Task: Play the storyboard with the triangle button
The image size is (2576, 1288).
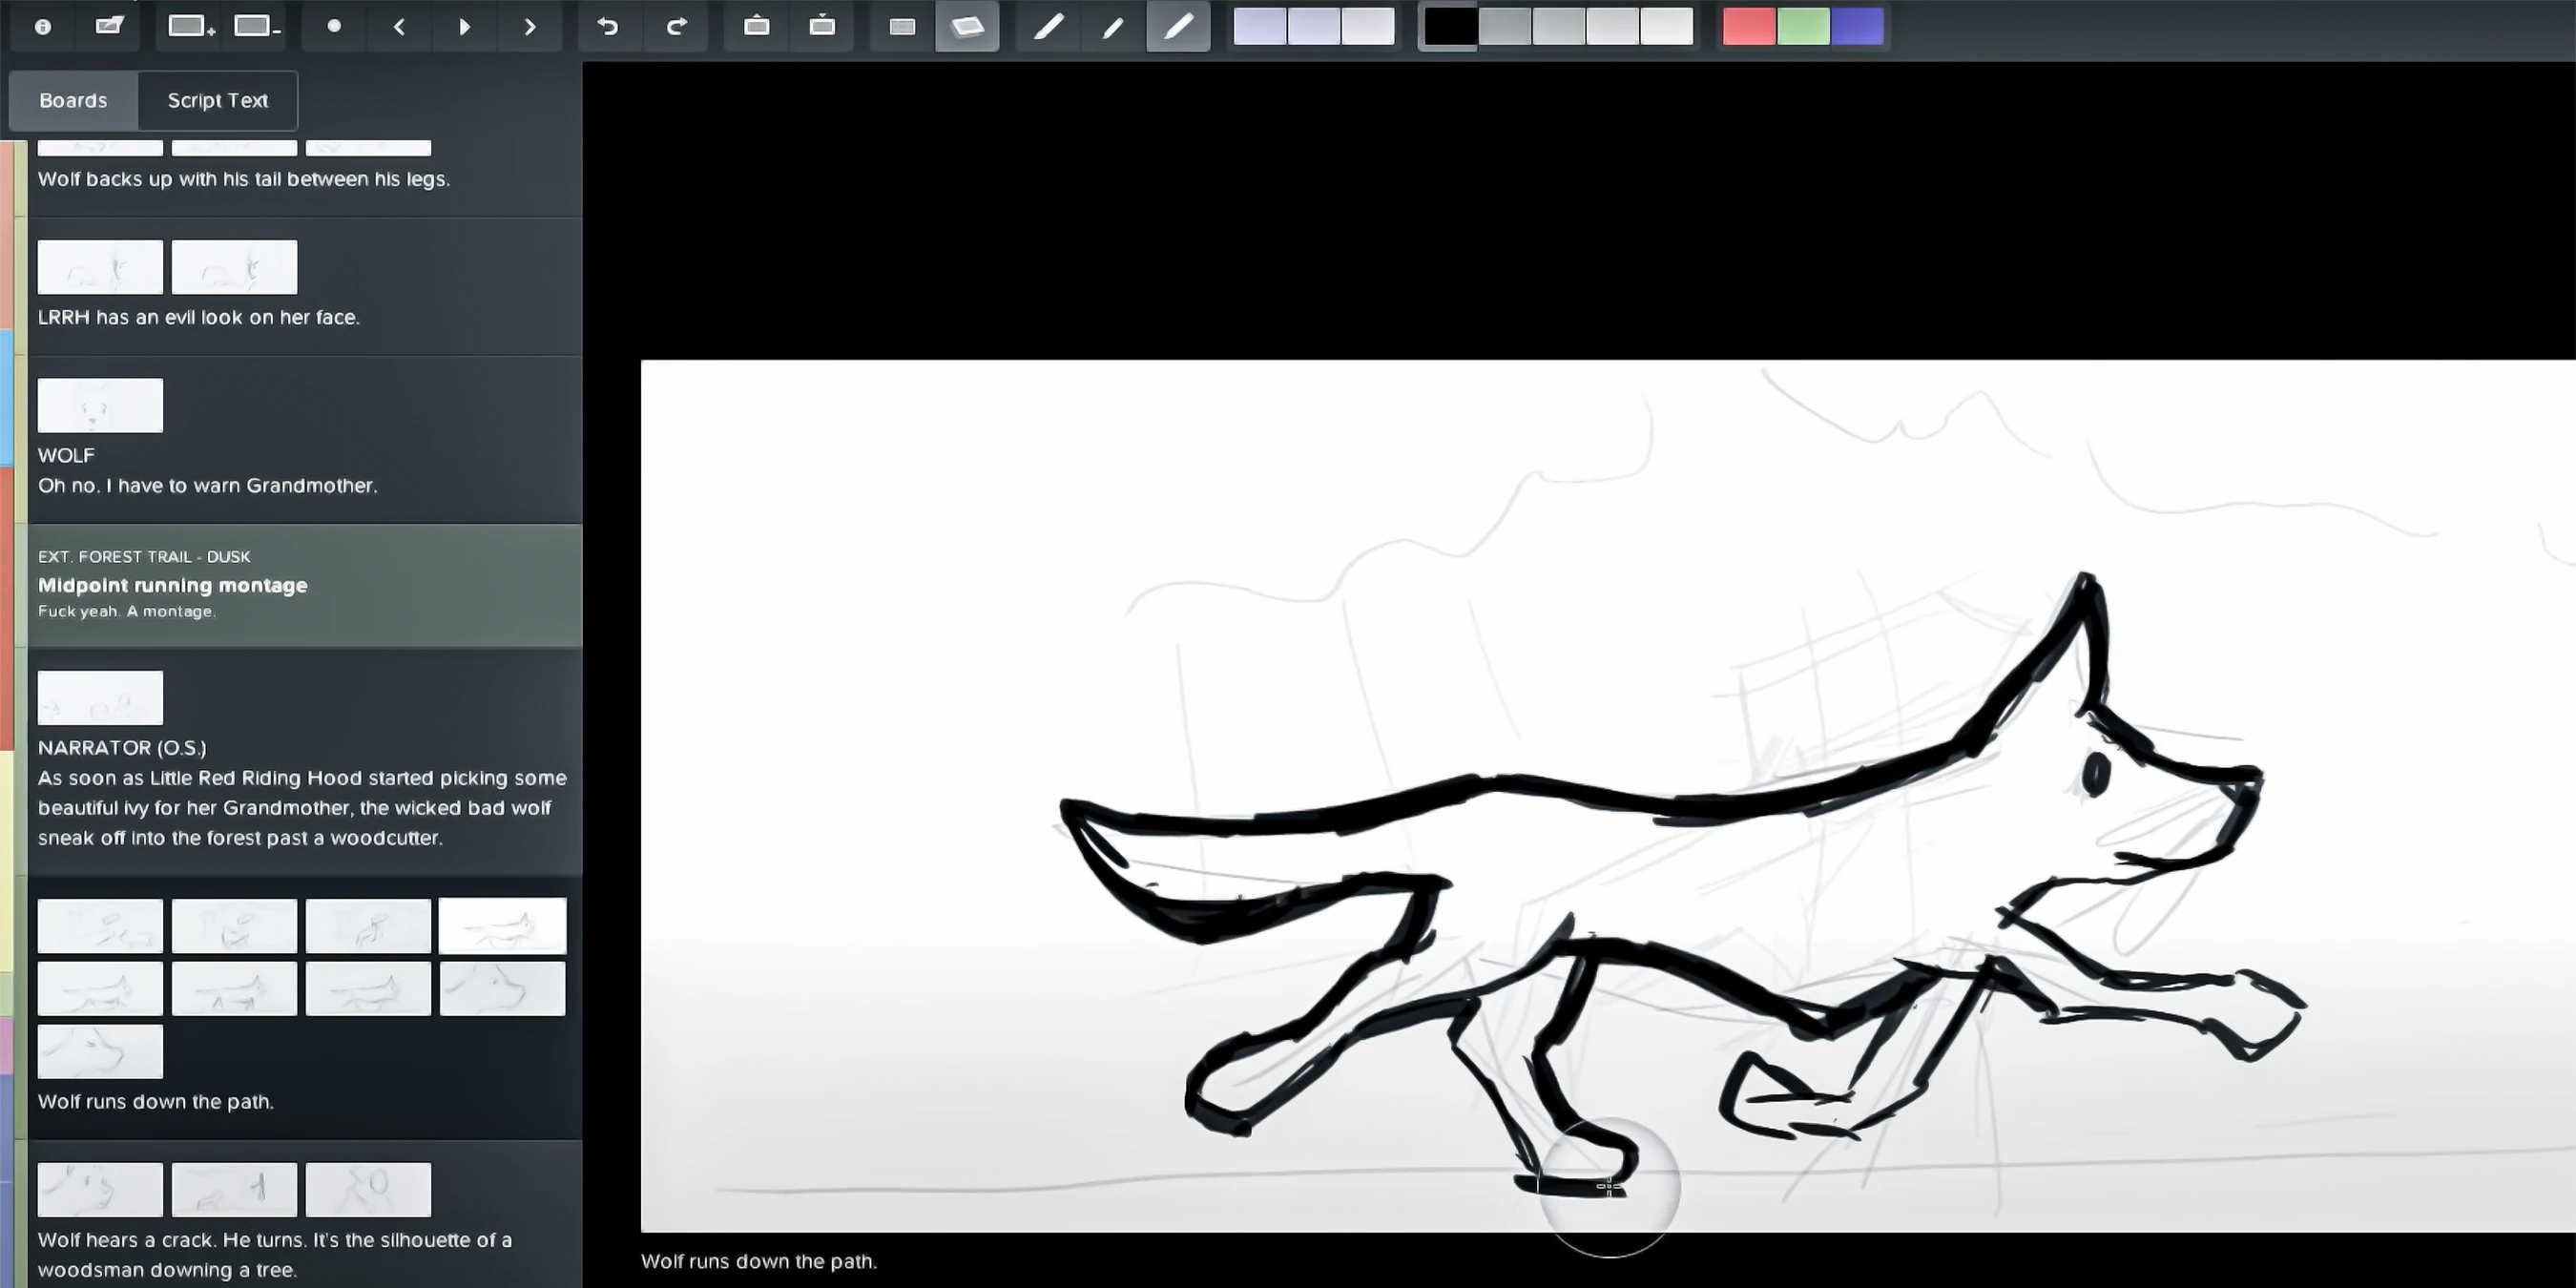Action: click(464, 27)
